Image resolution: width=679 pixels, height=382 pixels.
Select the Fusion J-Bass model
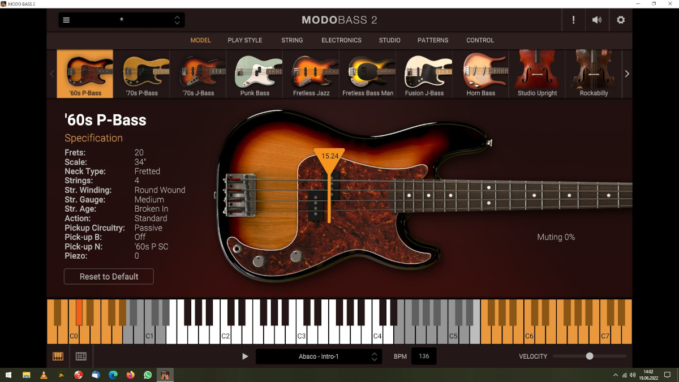(x=424, y=74)
